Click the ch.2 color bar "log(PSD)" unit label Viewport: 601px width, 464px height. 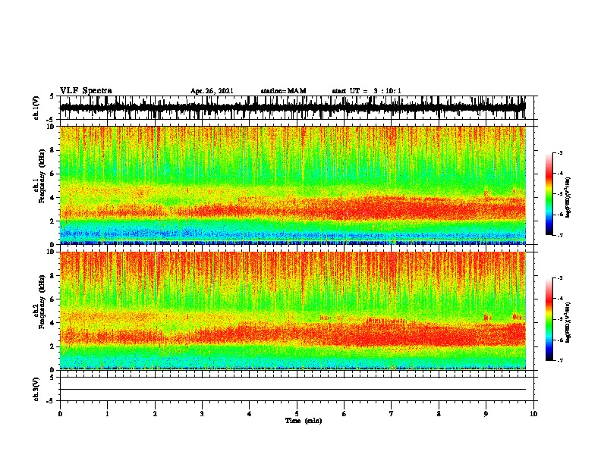(568, 322)
